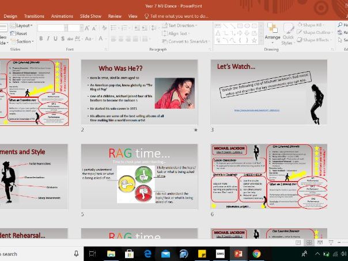Open Shape Fill color options

point(311,25)
